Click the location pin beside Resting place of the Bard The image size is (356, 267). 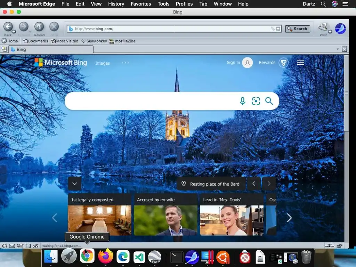coord(184,184)
